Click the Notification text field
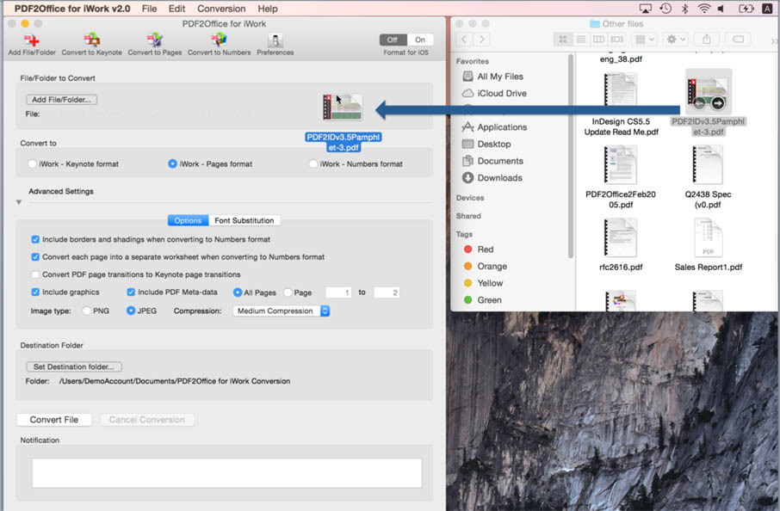The height and width of the screenshot is (511, 780). coord(226,473)
